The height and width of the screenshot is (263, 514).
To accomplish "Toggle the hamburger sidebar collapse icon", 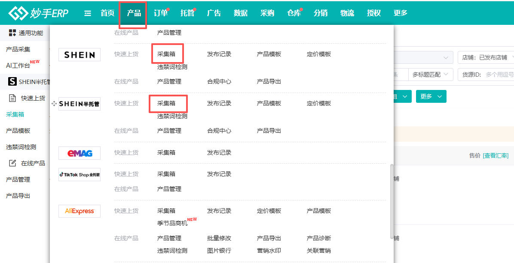I will pyautogui.click(x=88, y=13).
